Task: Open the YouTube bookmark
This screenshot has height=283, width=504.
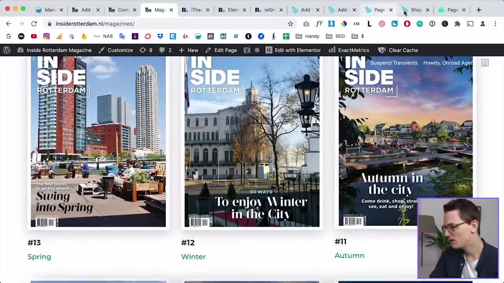Action: 34,36
